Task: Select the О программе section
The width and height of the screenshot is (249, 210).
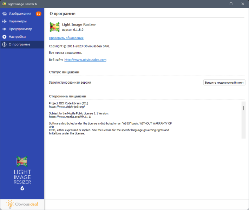Action: pos(22,44)
